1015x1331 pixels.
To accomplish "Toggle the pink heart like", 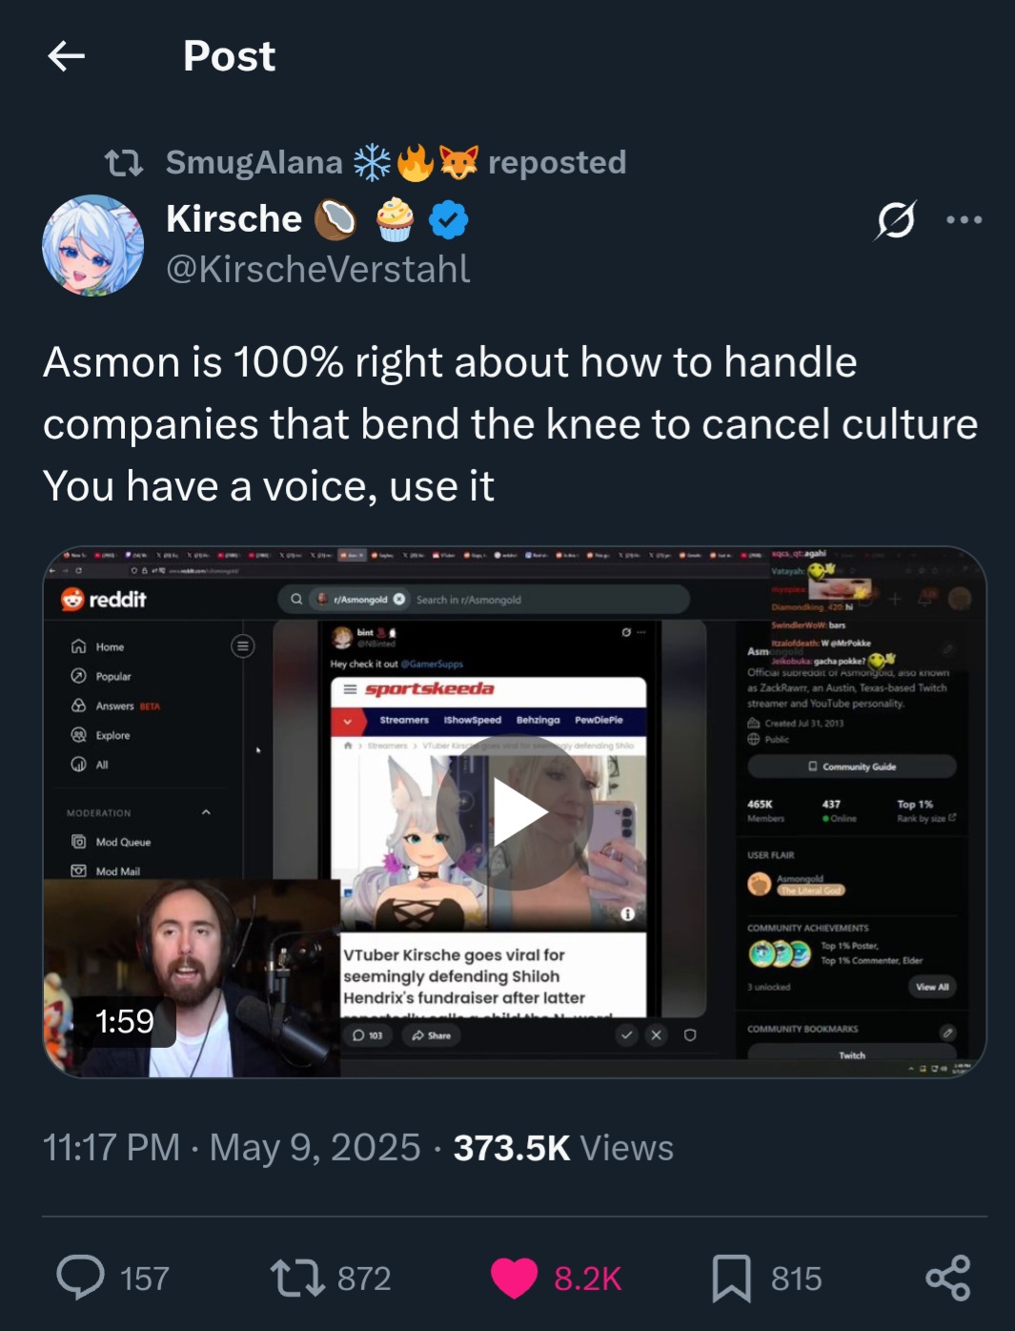I will [515, 1279].
